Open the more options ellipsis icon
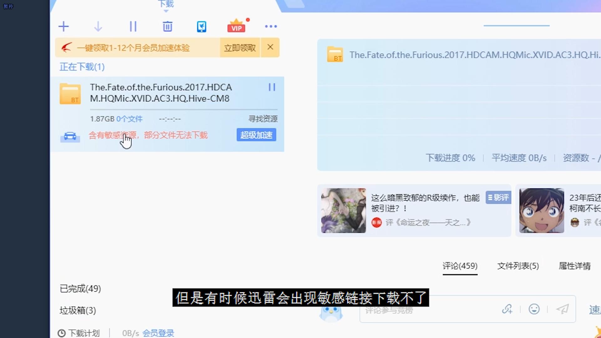Image resolution: width=601 pixels, height=338 pixels. (x=271, y=26)
